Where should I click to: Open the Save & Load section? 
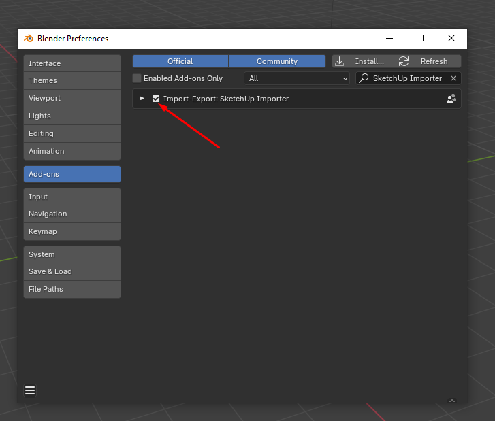pyautogui.click(x=71, y=271)
